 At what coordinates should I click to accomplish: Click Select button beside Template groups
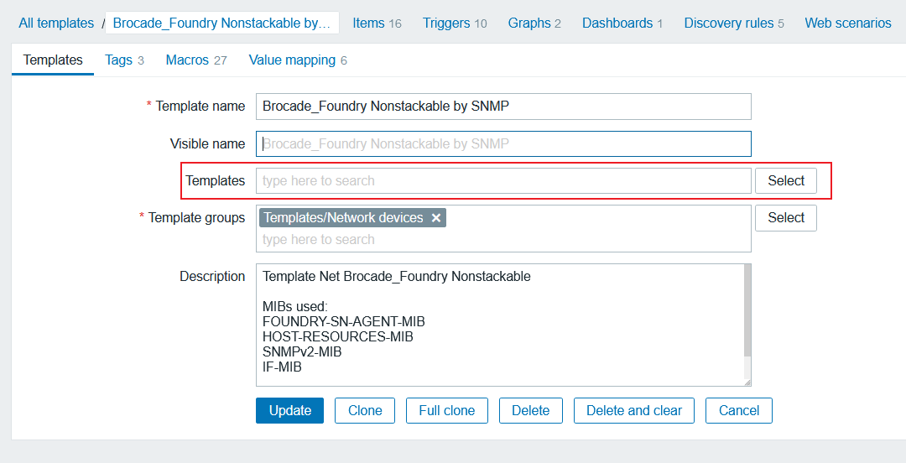pyautogui.click(x=786, y=218)
